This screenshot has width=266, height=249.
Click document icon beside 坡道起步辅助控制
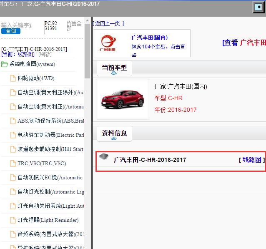13,149
